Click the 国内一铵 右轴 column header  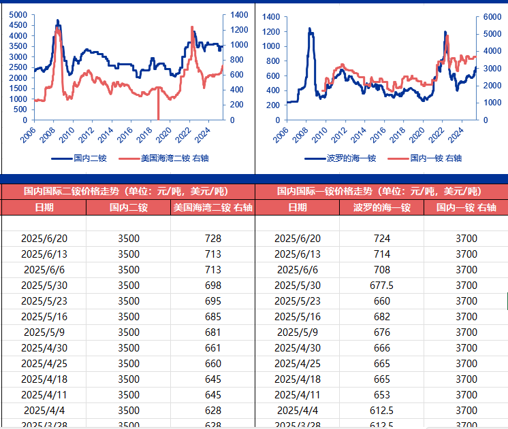(466, 207)
